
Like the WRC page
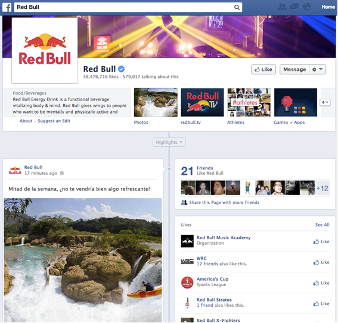[x=321, y=262]
